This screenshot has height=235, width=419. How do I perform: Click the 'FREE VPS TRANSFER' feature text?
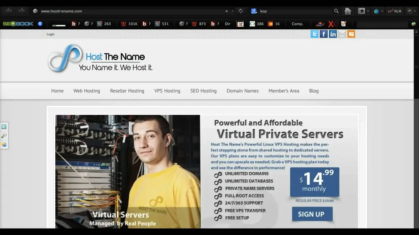pos(245,211)
